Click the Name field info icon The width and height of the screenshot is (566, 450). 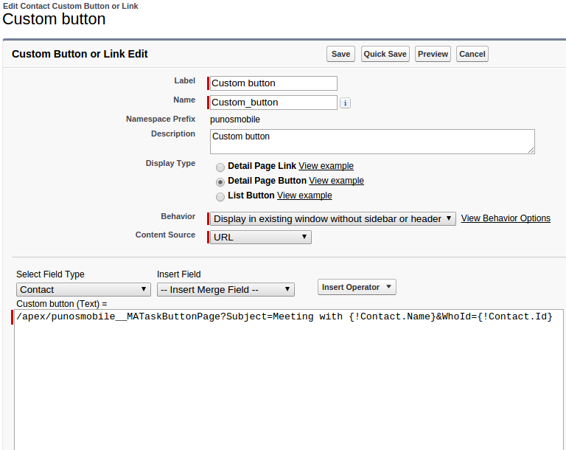tap(345, 103)
